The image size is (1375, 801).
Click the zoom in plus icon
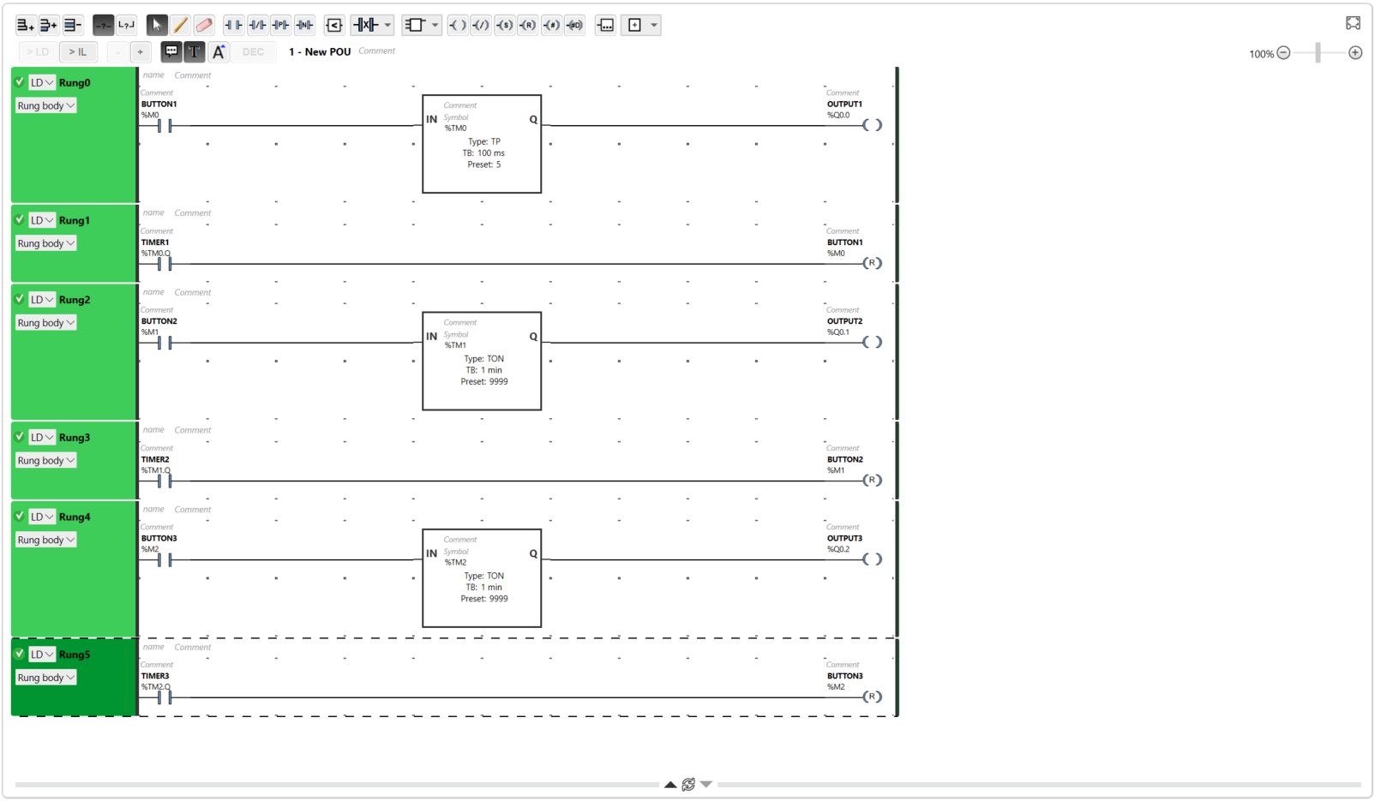click(x=1355, y=53)
